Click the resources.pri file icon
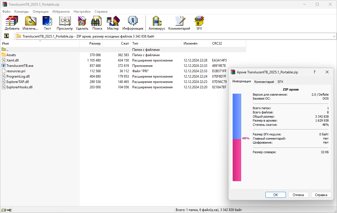337x213 pixels. point(4,71)
